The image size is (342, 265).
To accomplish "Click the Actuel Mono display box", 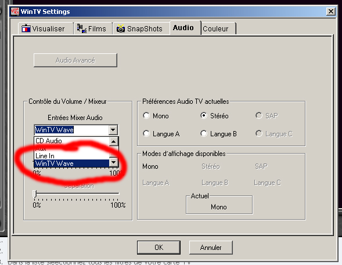I will [219, 205].
